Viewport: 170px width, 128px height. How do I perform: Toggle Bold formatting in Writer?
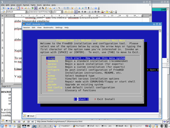(66, 12)
